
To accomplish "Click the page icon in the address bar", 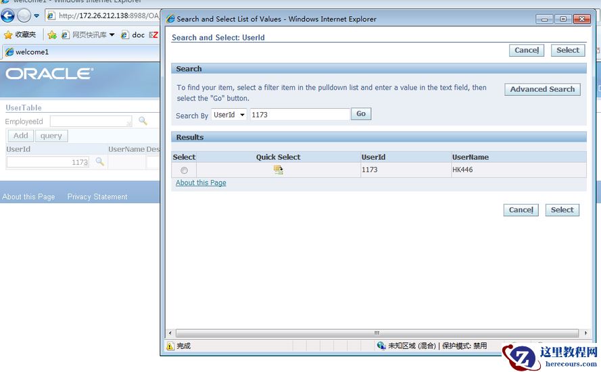I will pyautogui.click(x=51, y=16).
